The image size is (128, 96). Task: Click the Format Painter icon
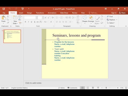[8, 23]
